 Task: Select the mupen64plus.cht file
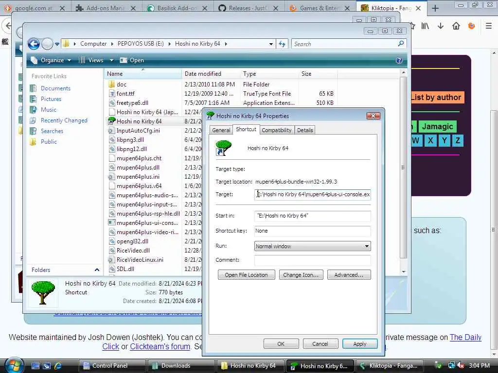139,158
